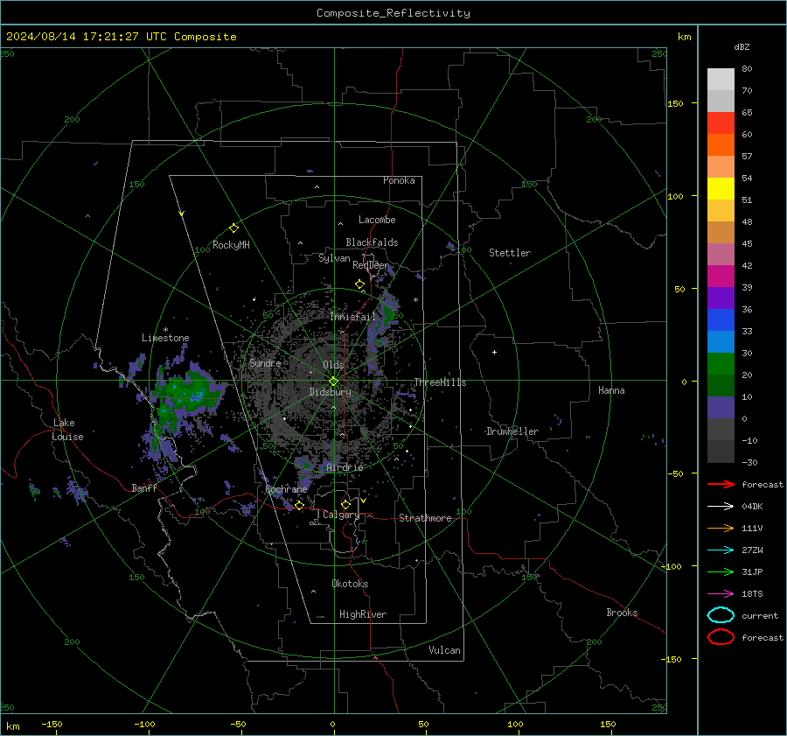787x736 pixels.
Task: Click the top light-gray 70-80 dBZ swatch
Action: [x=721, y=80]
